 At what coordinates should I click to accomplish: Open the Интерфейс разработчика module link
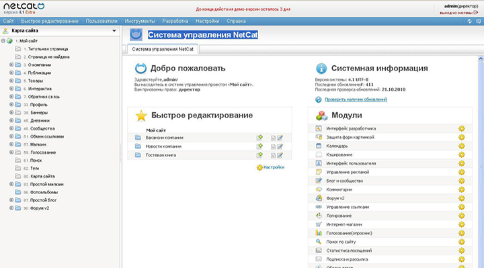point(351,128)
